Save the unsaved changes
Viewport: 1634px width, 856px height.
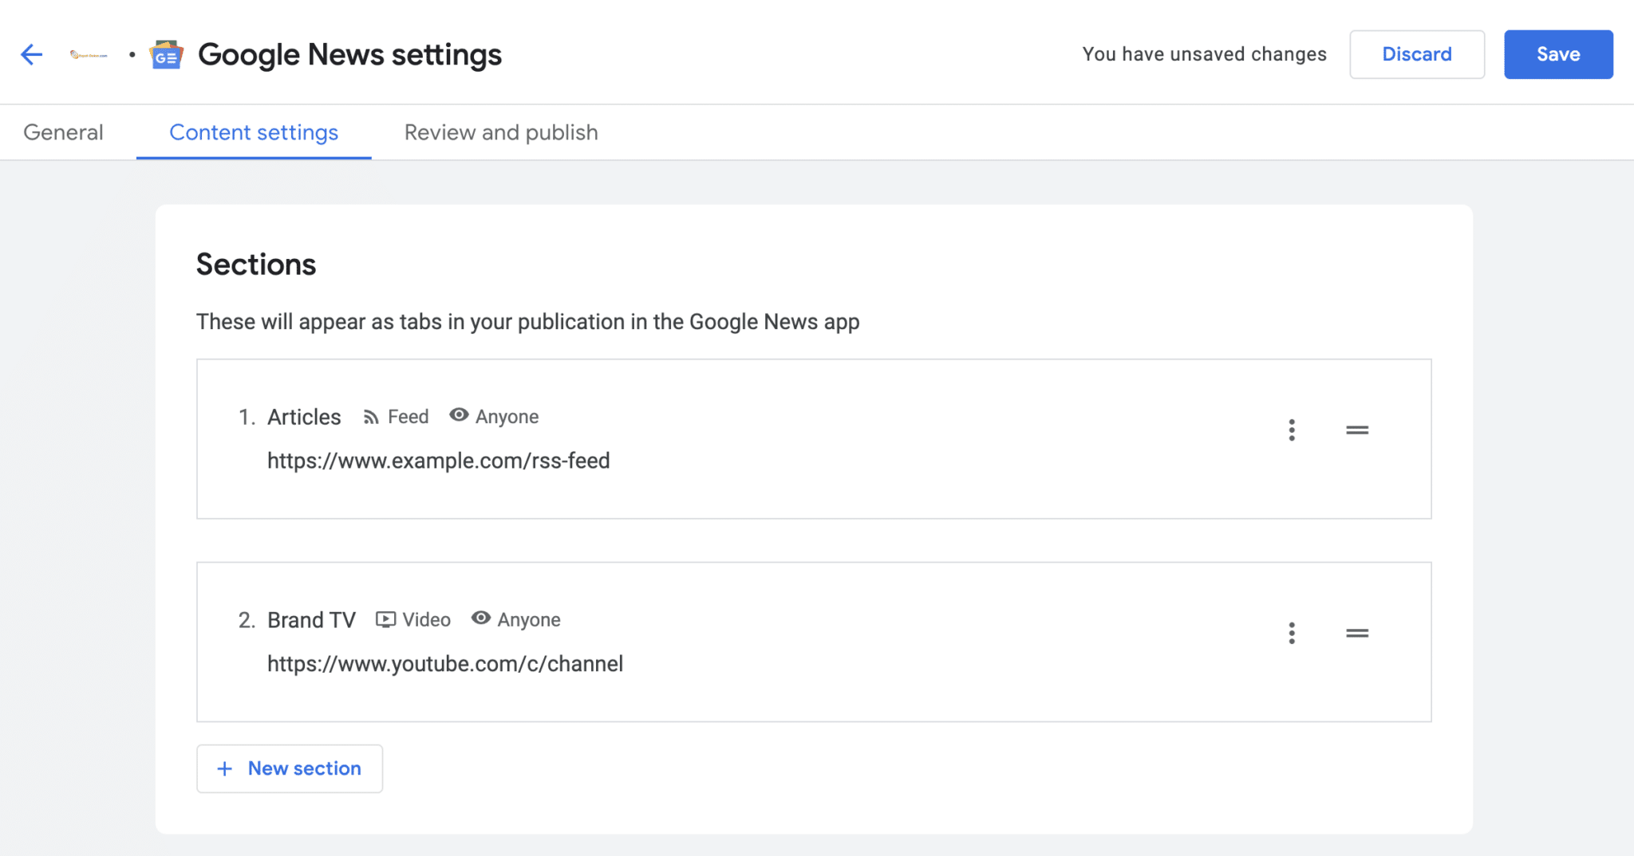1557,54
